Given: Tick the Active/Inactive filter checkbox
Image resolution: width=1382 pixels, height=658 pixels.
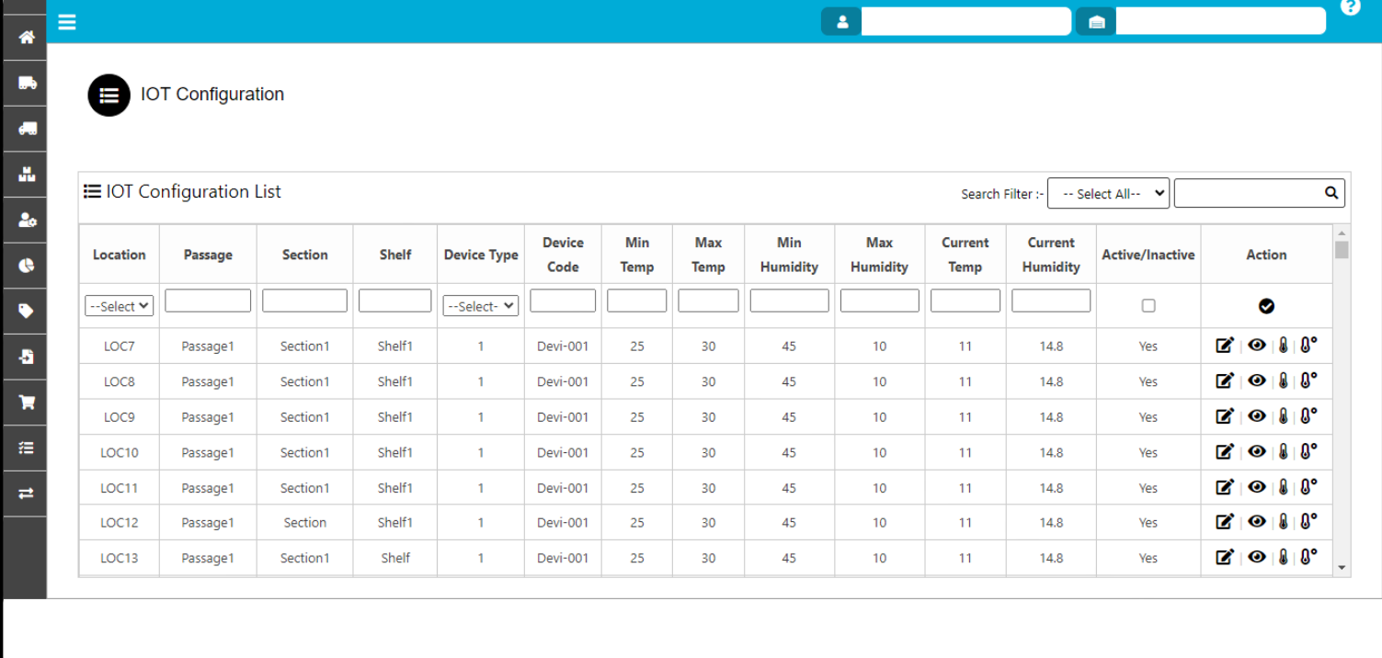Looking at the screenshot, I should pyautogui.click(x=1148, y=306).
